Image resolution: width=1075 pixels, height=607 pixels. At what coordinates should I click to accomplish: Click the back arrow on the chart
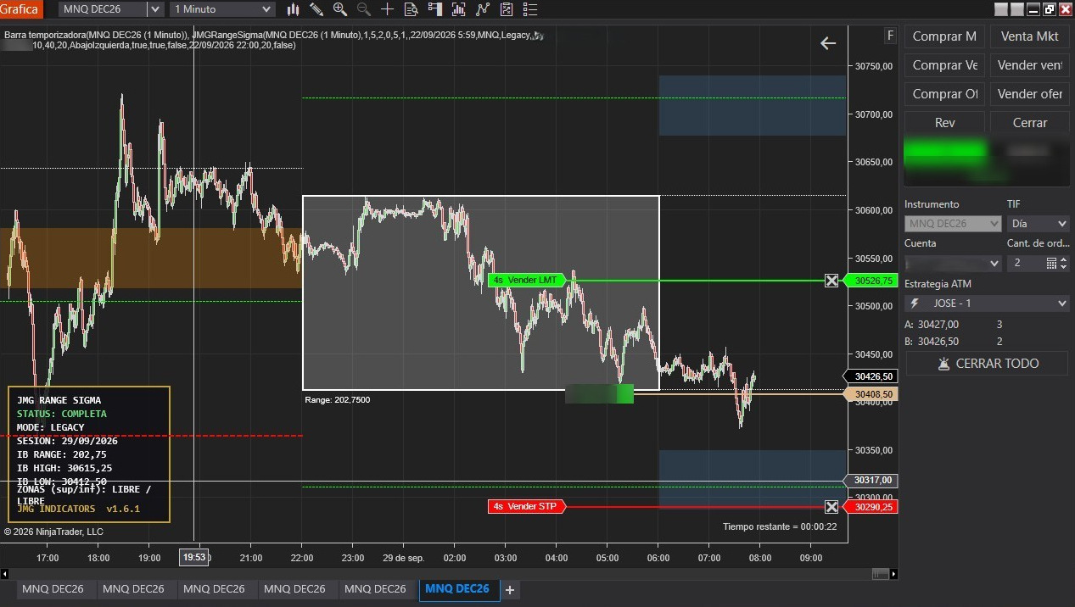point(828,43)
